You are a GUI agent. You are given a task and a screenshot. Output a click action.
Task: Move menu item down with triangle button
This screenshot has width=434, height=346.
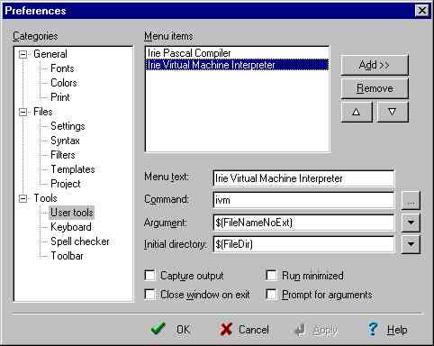(x=393, y=112)
